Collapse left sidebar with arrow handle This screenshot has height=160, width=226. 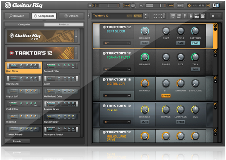pyautogui.click(x=89, y=16)
